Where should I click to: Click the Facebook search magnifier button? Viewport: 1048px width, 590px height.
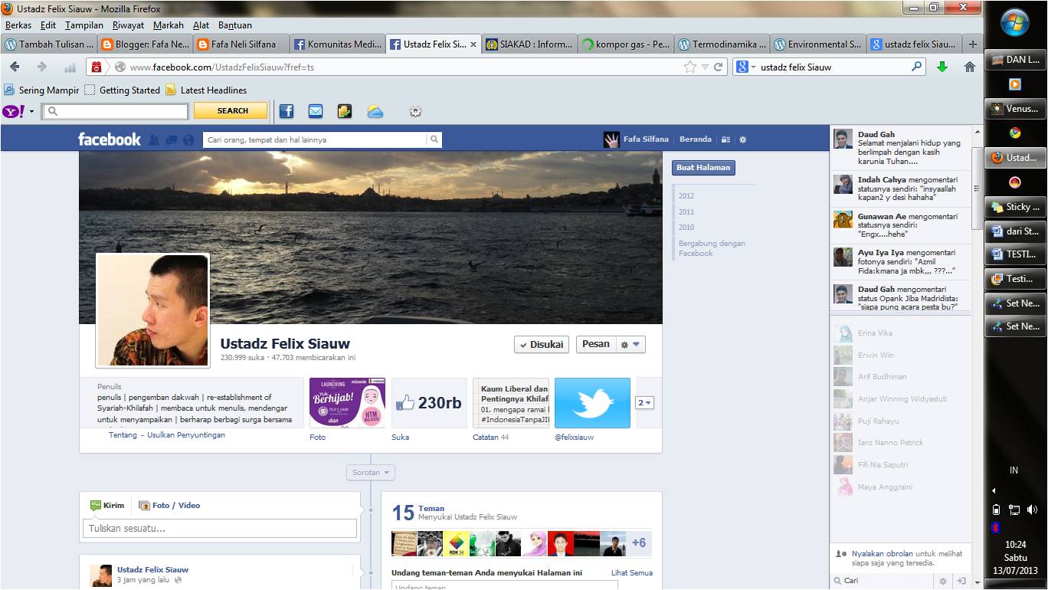[x=434, y=139]
